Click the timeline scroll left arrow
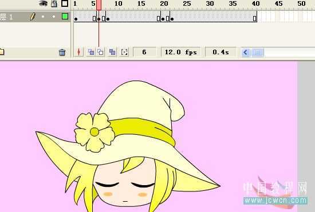 (245, 53)
